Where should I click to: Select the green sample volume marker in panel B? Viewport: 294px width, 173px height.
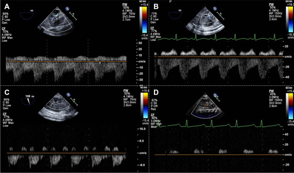[220, 16]
